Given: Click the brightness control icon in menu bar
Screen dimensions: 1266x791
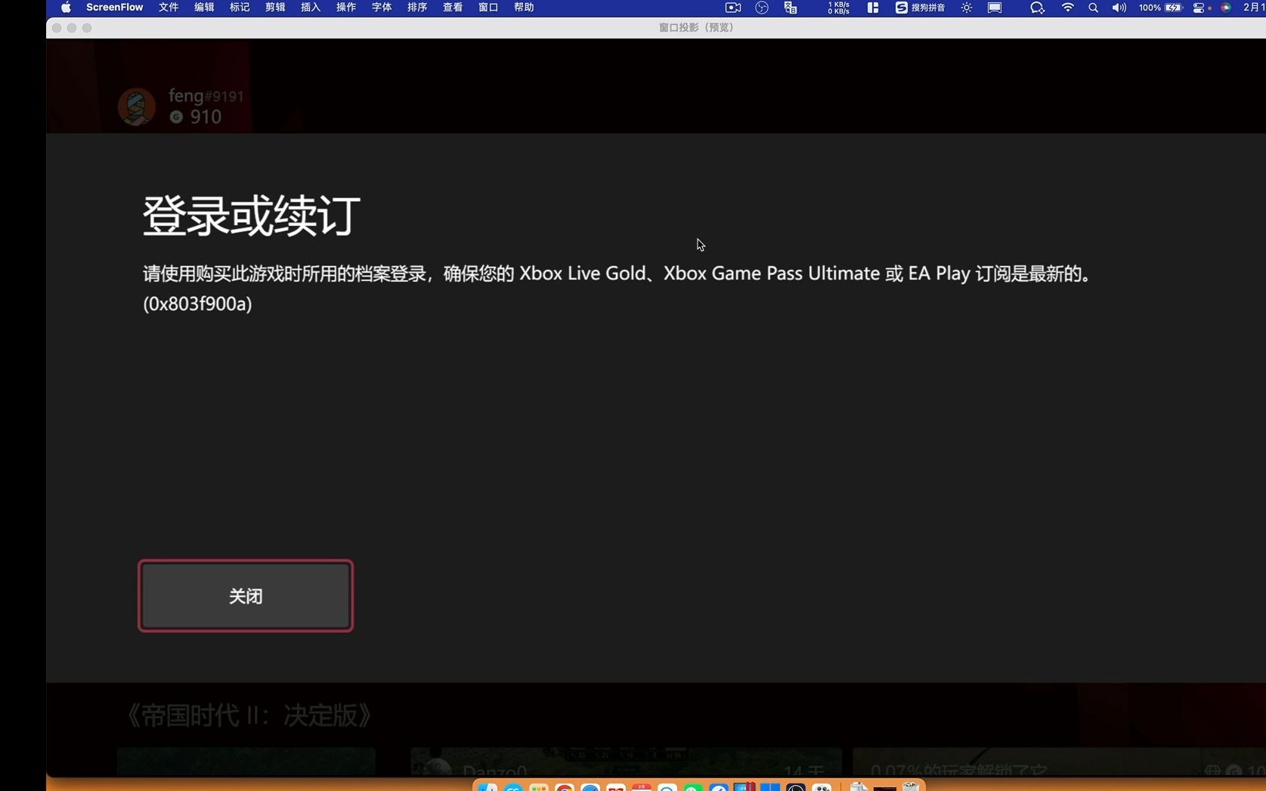Looking at the screenshot, I should (x=967, y=8).
